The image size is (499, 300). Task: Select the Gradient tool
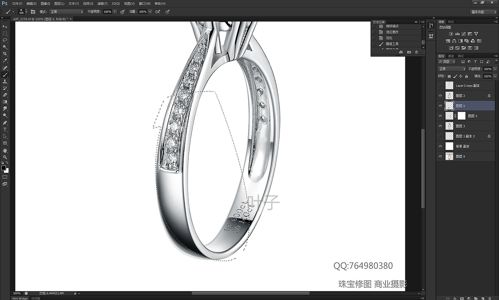[x=5, y=102]
